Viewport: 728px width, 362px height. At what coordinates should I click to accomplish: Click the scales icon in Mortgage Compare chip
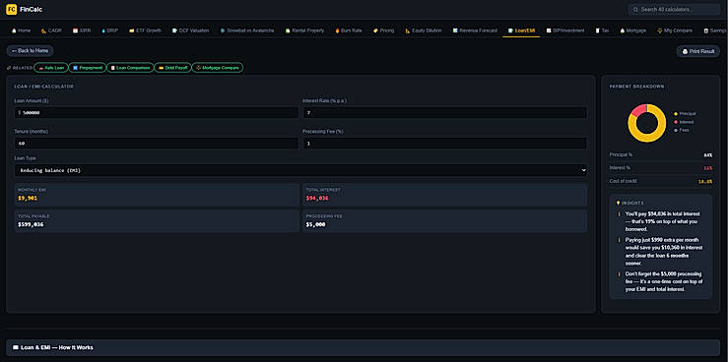198,68
